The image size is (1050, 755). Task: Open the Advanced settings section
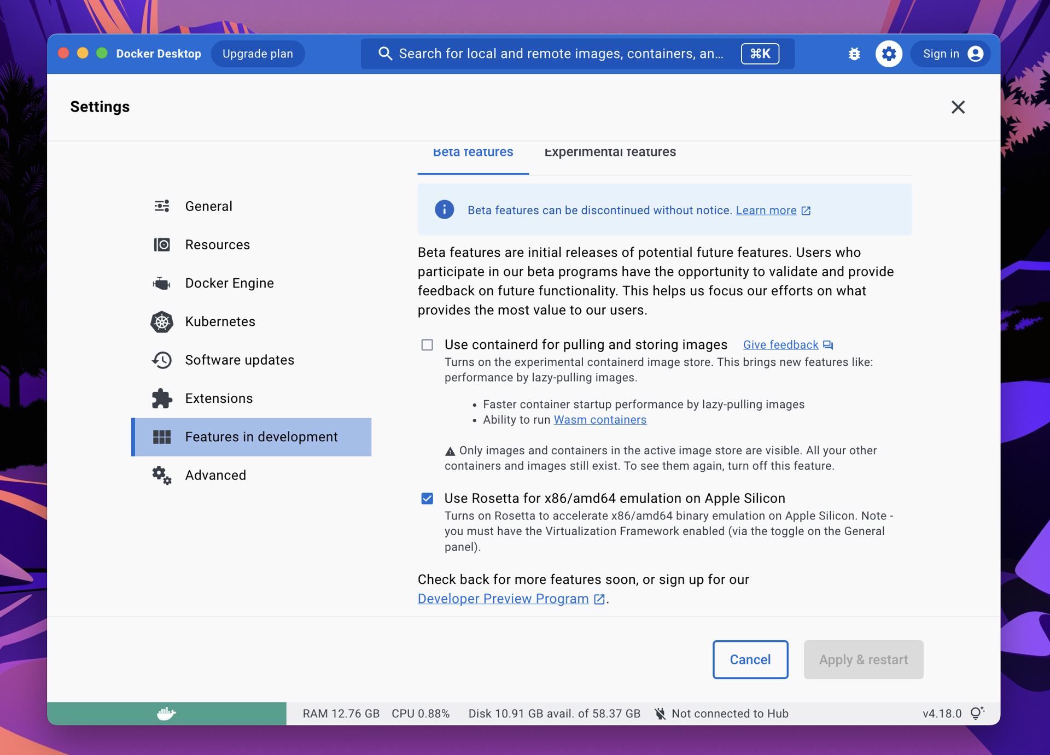point(215,475)
